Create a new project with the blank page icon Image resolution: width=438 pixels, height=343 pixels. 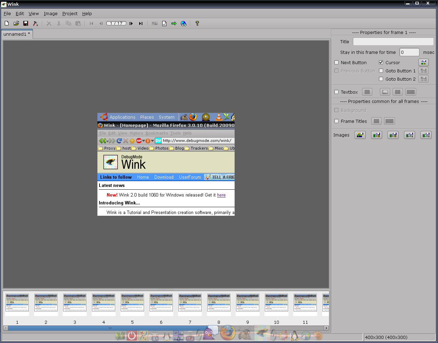click(x=7, y=23)
